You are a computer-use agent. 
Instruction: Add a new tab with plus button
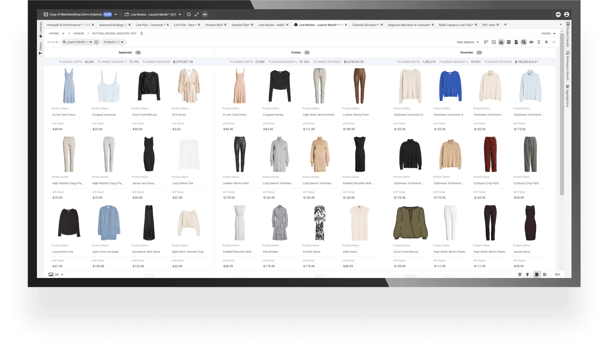tap(505, 25)
